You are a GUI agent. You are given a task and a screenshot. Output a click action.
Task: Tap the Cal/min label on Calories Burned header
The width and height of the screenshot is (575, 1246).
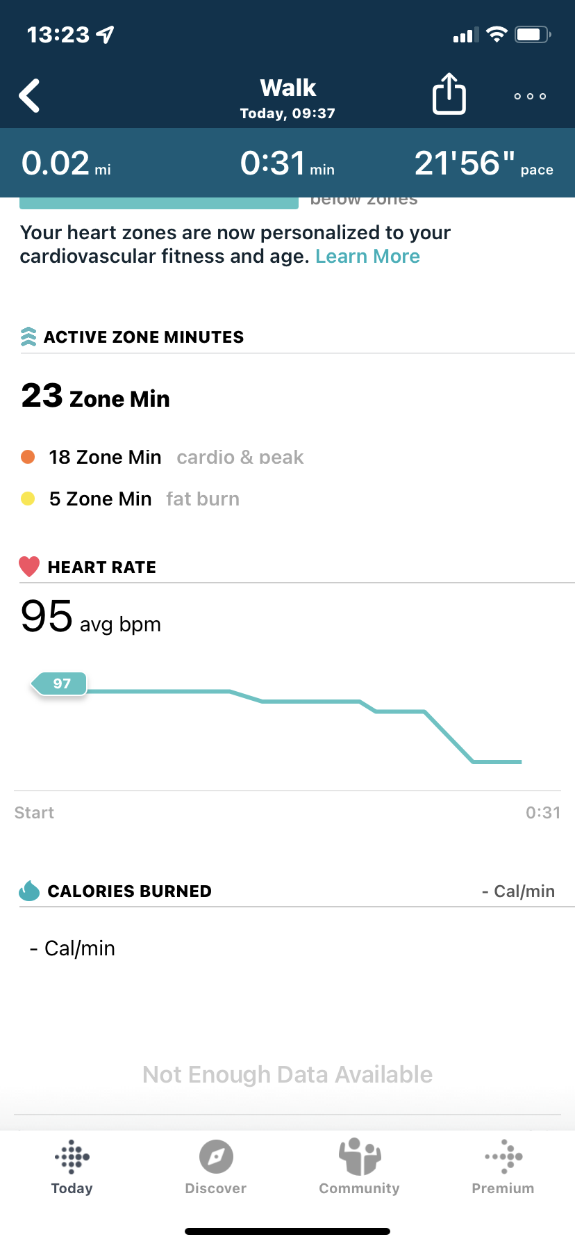click(x=519, y=891)
